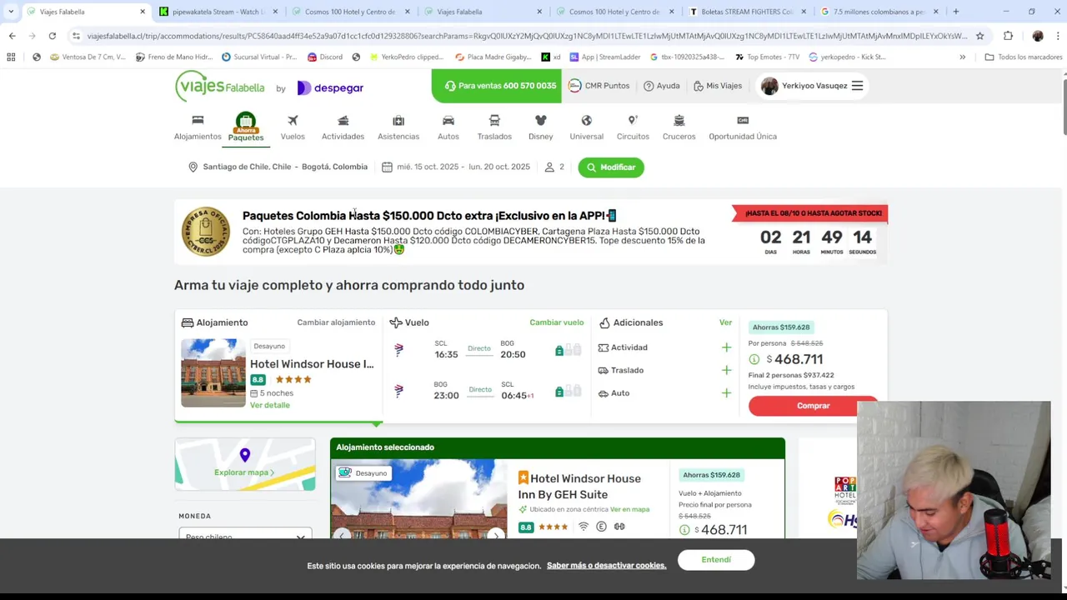Open the Ver detalle hotel link
Screen dimensions: 1067x600
tap(270, 405)
